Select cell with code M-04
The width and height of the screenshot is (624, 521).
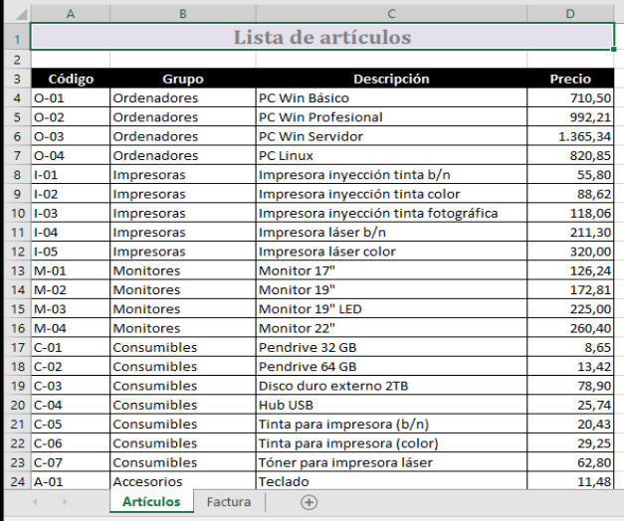pos(71,328)
